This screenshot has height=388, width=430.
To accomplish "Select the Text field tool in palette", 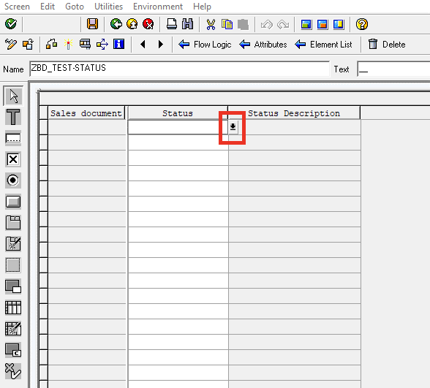I will (13, 117).
